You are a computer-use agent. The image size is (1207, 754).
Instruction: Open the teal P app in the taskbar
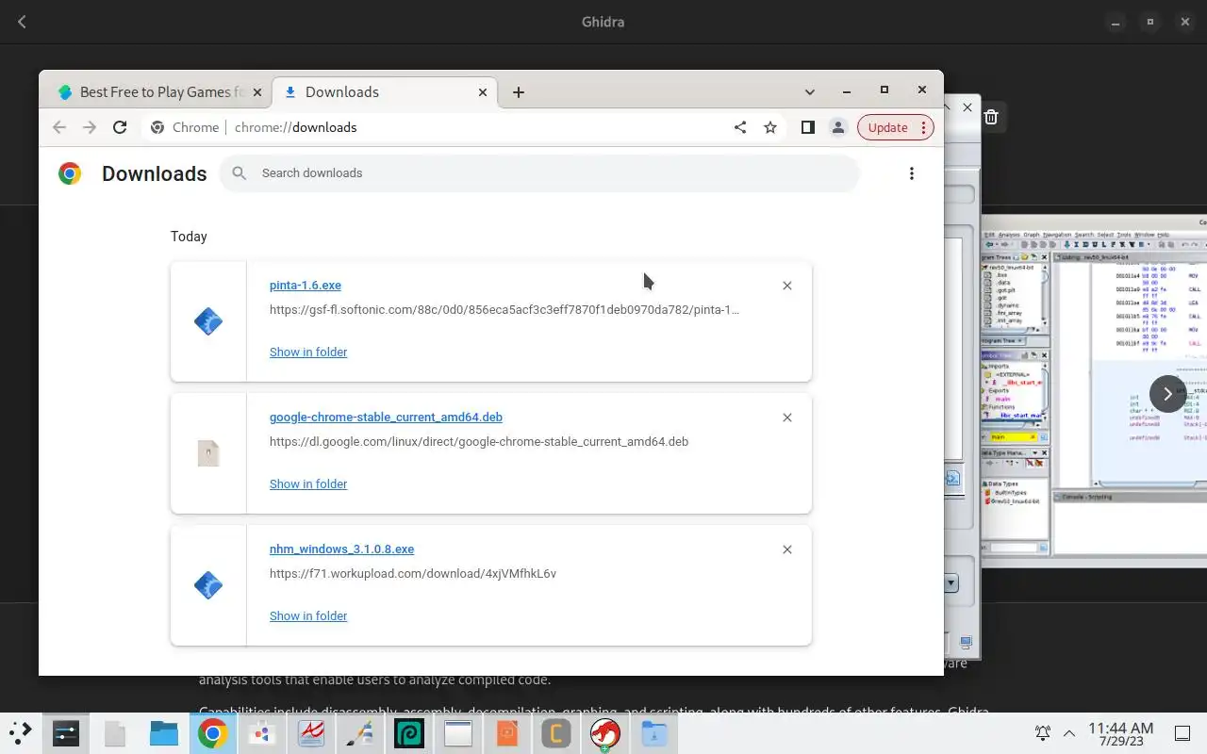tap(409, 733)
